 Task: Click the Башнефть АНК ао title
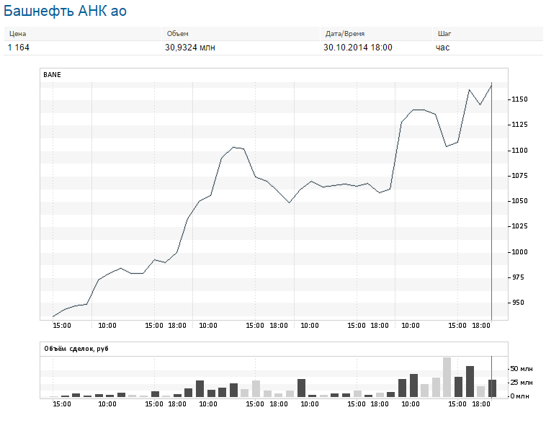(x=65, y=11)
